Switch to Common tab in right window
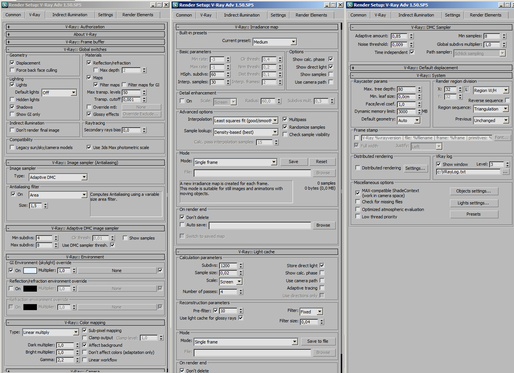This screenshot has height=373, width=514. tap(359, 15)
